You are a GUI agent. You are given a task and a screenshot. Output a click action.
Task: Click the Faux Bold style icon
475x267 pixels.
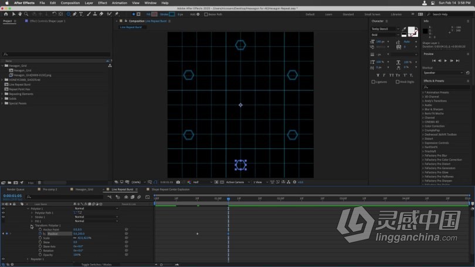[378, 75]
